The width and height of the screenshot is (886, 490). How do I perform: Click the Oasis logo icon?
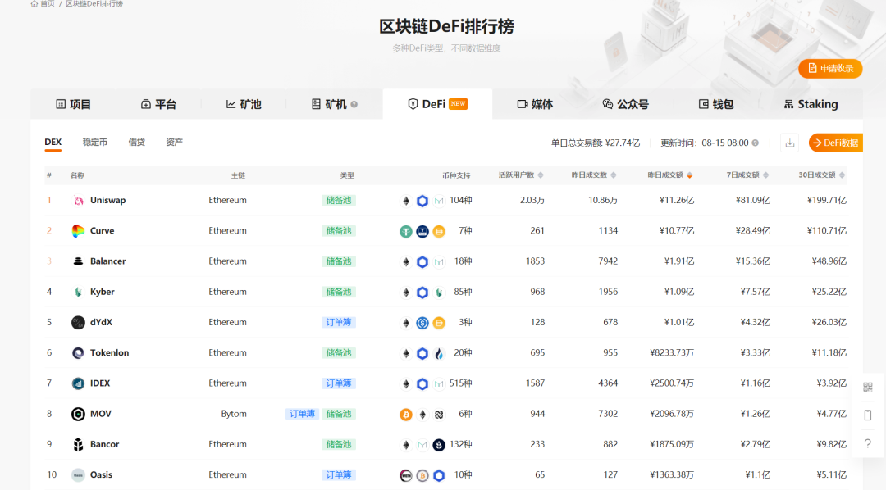(x=78, y=474)
